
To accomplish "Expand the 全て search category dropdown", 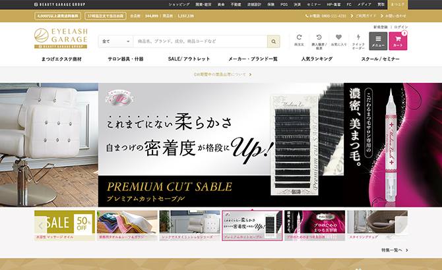I will (x=115, y=41).
